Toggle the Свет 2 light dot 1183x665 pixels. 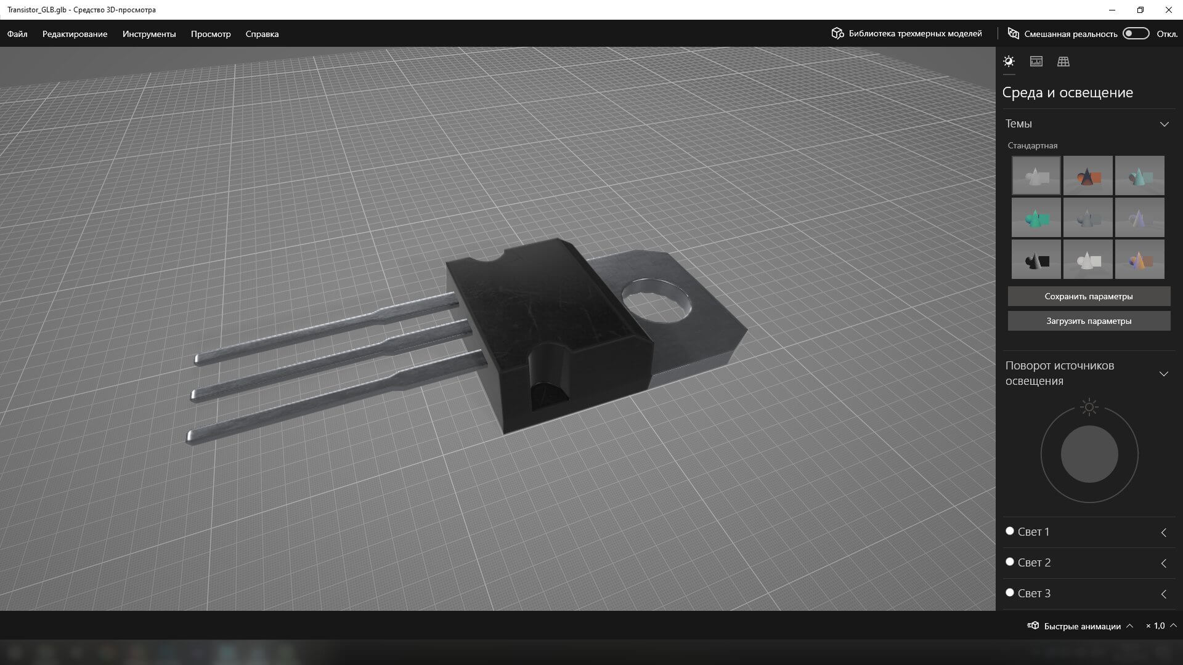click(1010, 562)
